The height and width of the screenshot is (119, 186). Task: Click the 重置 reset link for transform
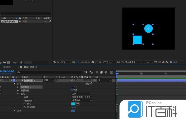coord(73,111)
